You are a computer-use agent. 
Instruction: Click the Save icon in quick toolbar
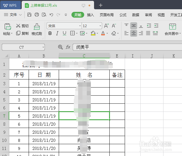[x=29, y=15]
